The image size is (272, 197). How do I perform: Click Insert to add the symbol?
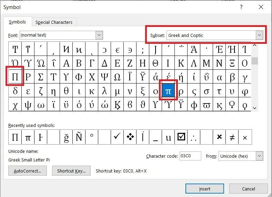click(205, 189)
